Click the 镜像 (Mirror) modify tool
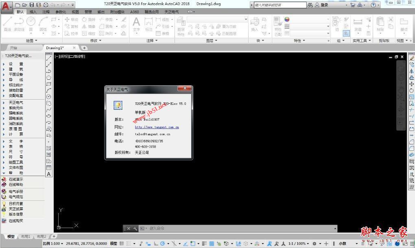The image size is (415, 248). click(89, 26)
